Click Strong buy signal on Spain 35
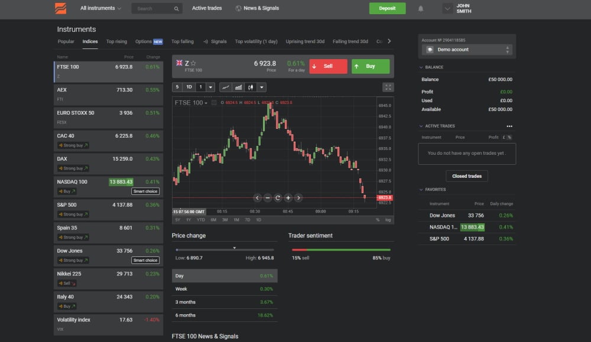Image resolution: width=591 pixels, height=342 pixels. pyautogui.click(x=73, y=237)
